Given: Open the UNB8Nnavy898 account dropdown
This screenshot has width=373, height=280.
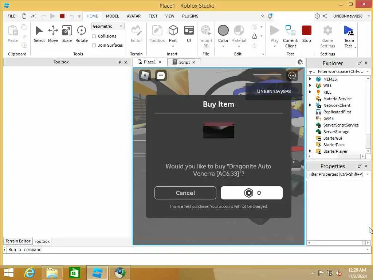Looking at the screenshot, I should coord(369,16).
